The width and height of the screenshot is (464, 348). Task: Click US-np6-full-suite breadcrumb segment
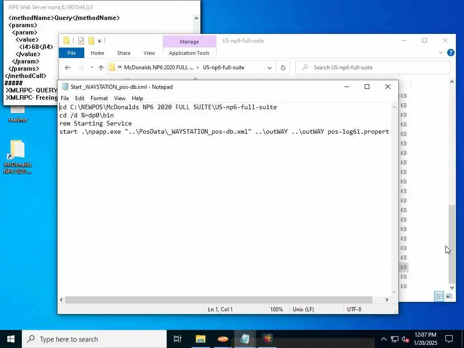223,68
